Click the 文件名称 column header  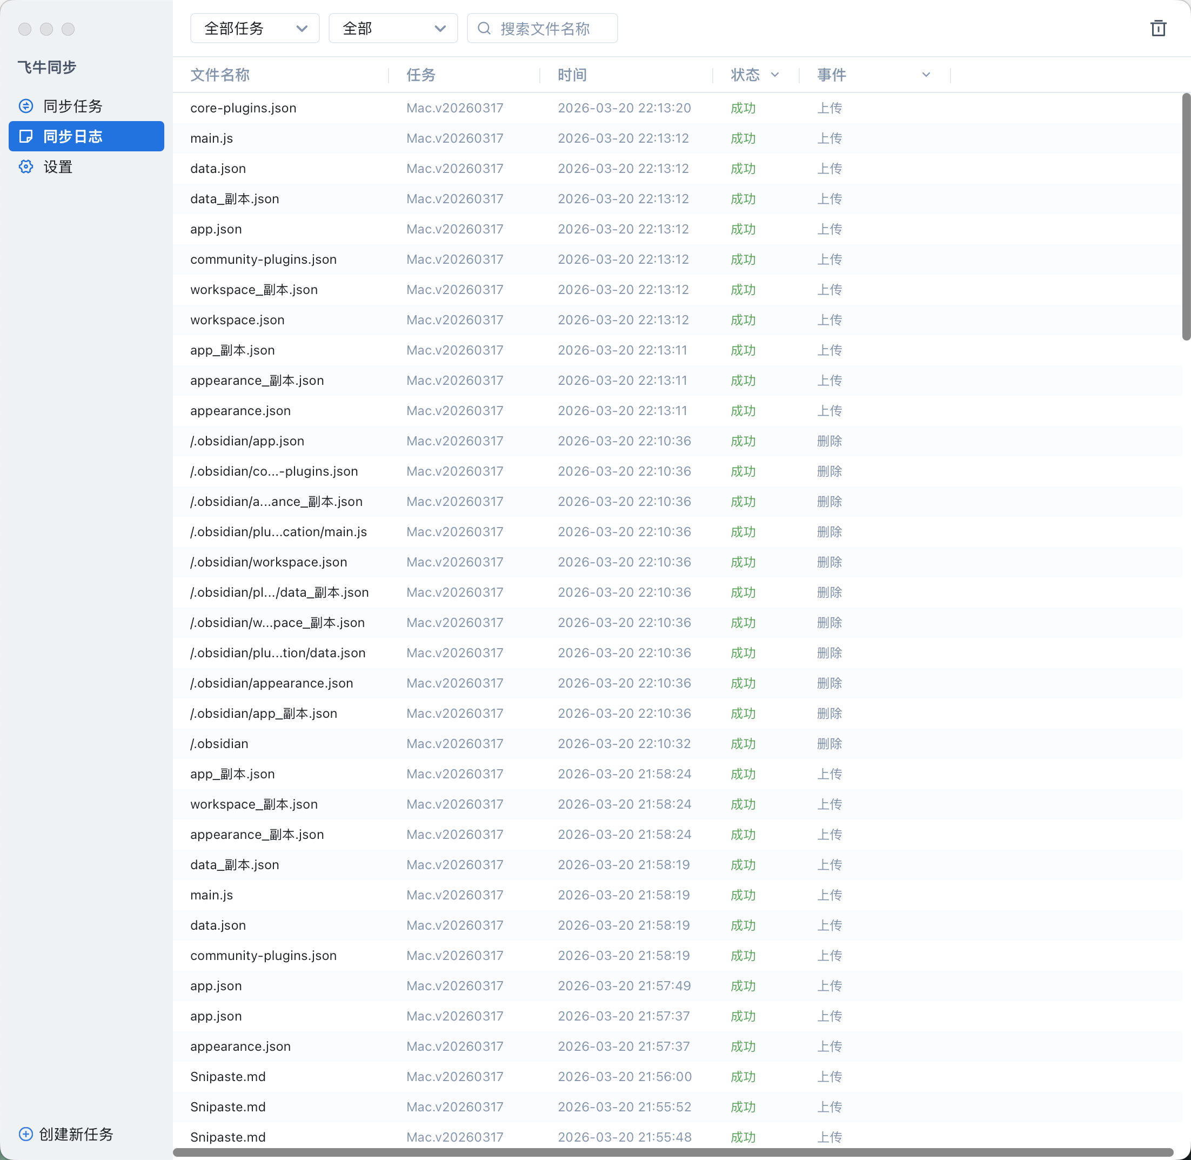point(220,75)
